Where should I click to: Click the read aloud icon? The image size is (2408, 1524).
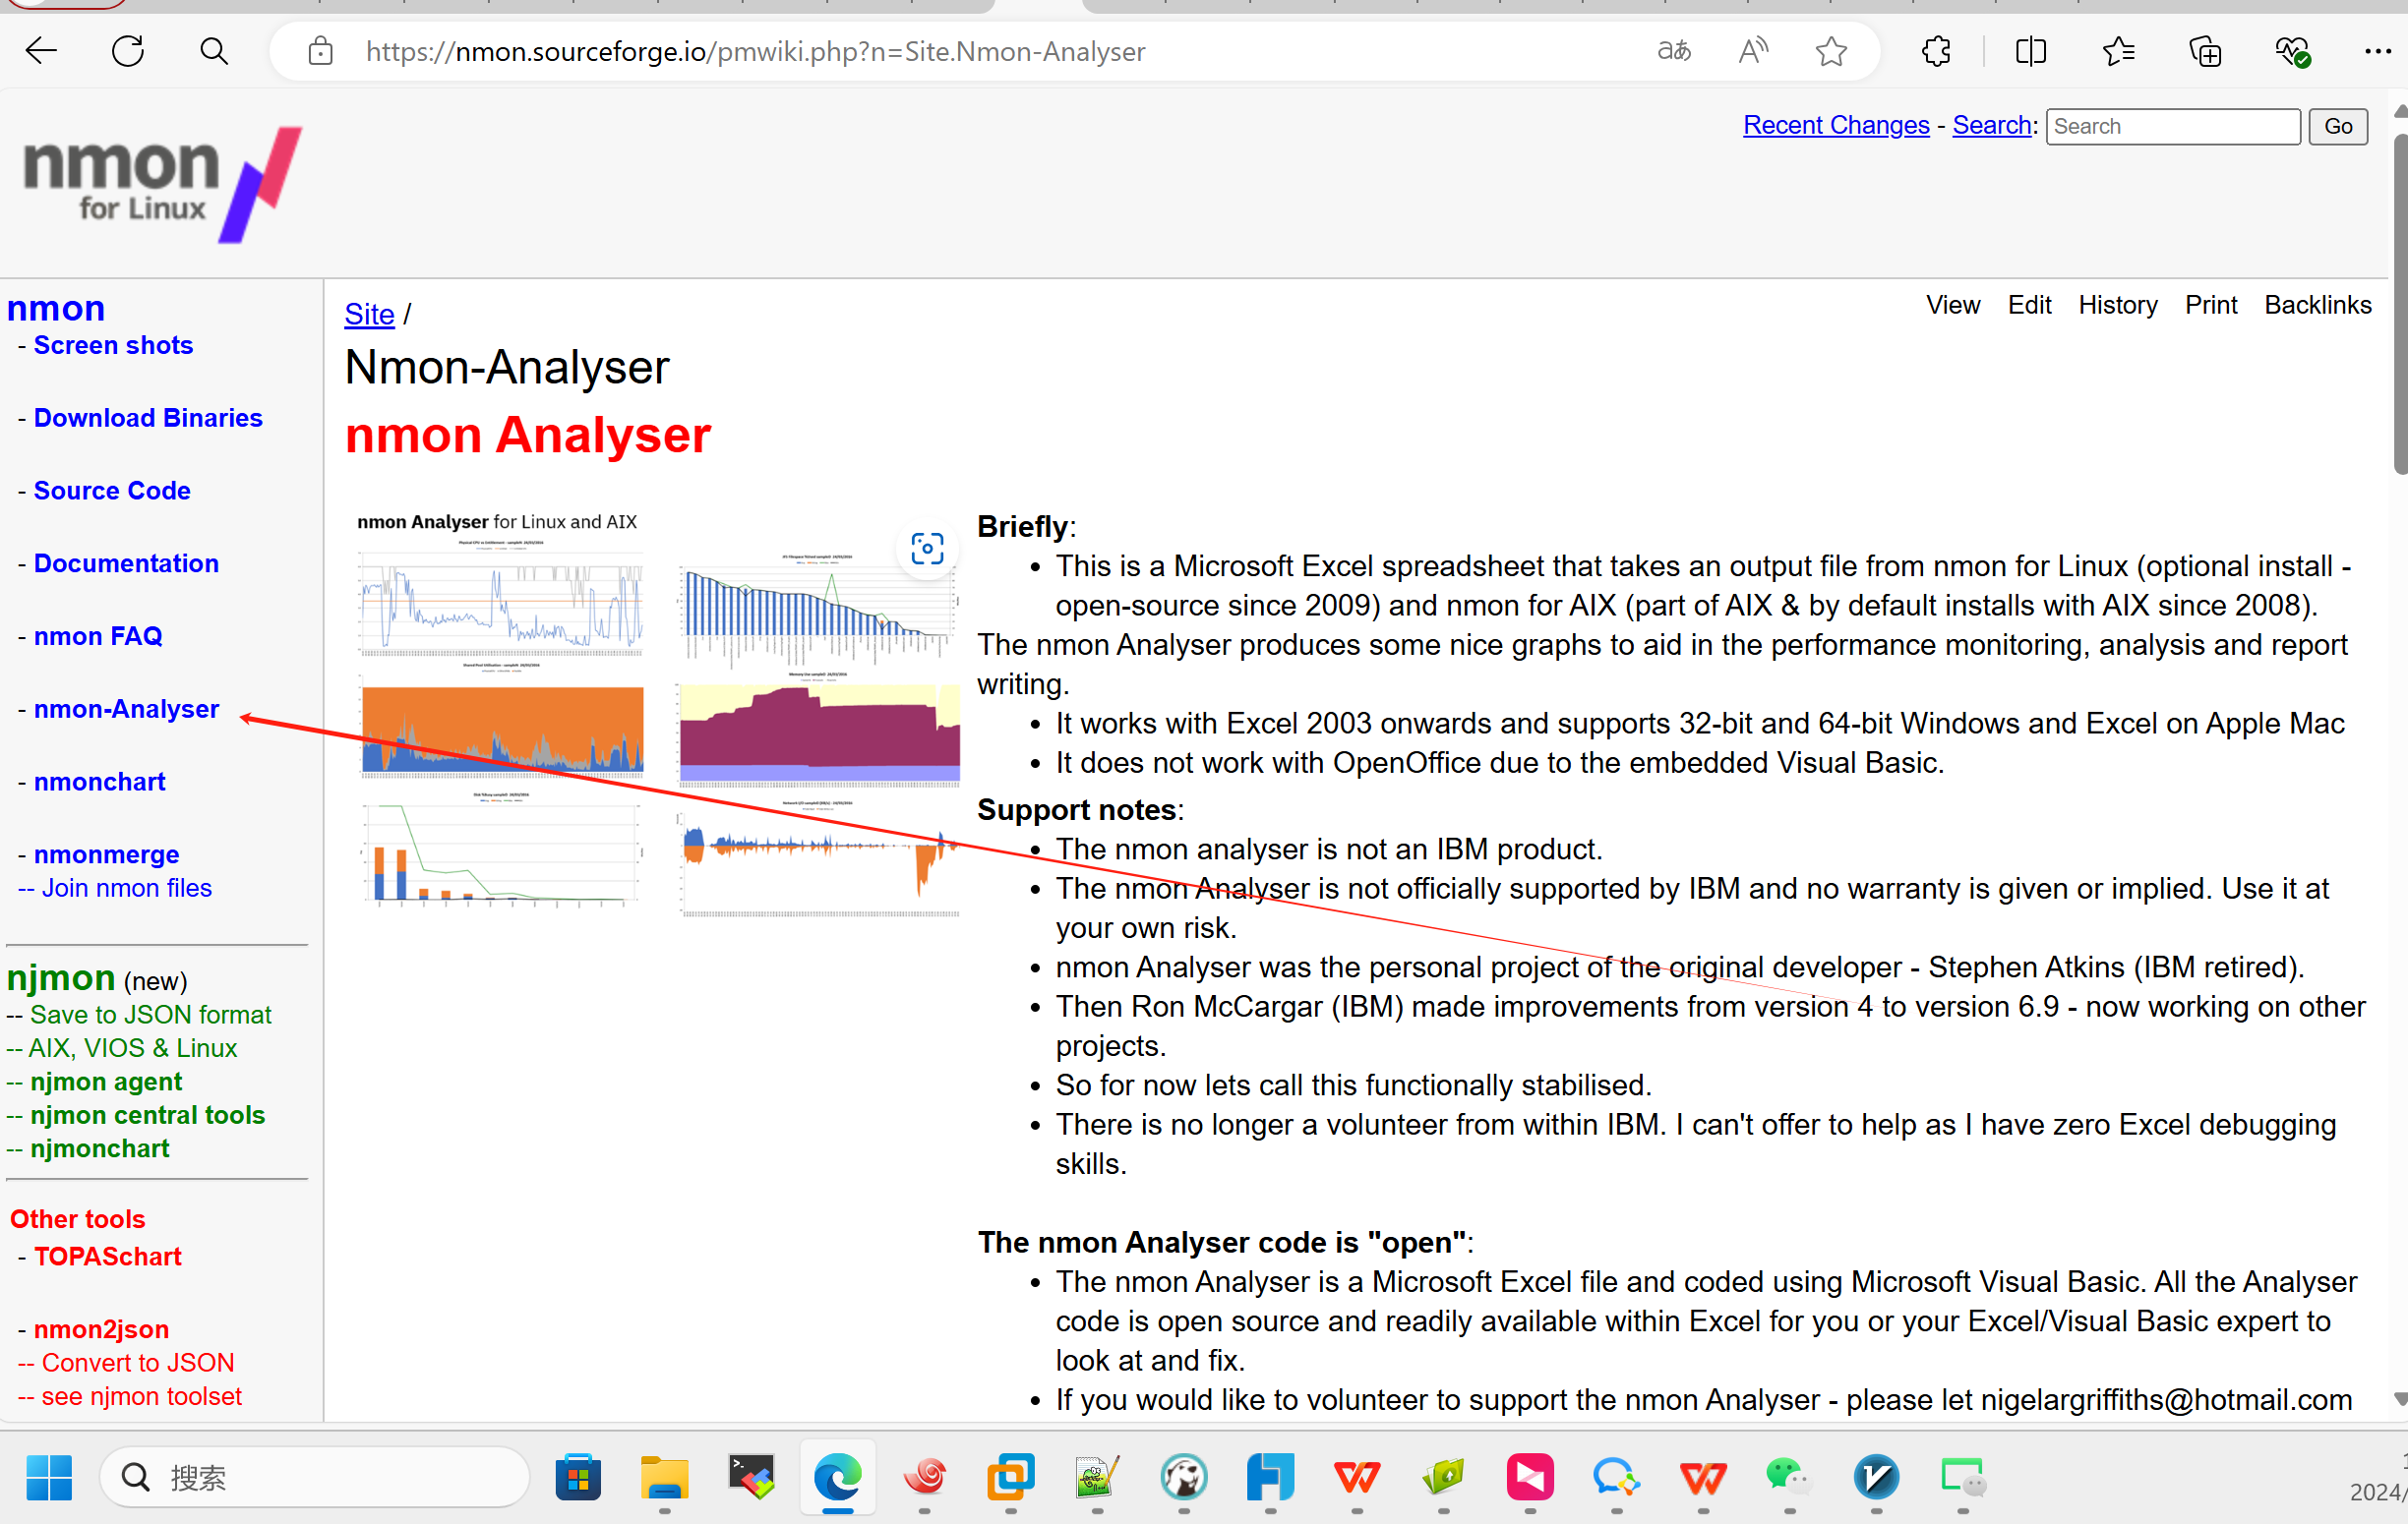click(1753, 51)
